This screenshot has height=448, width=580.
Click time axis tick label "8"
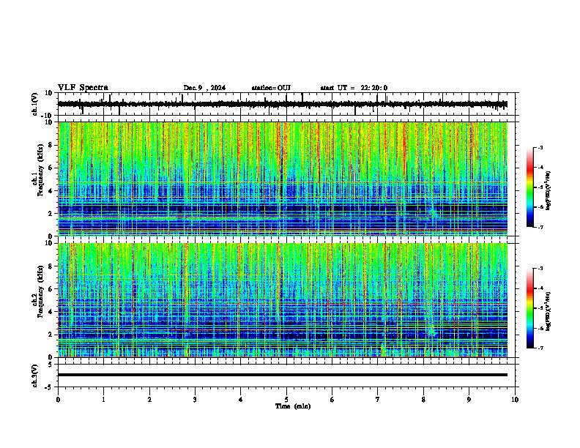[x=423, y=400]
